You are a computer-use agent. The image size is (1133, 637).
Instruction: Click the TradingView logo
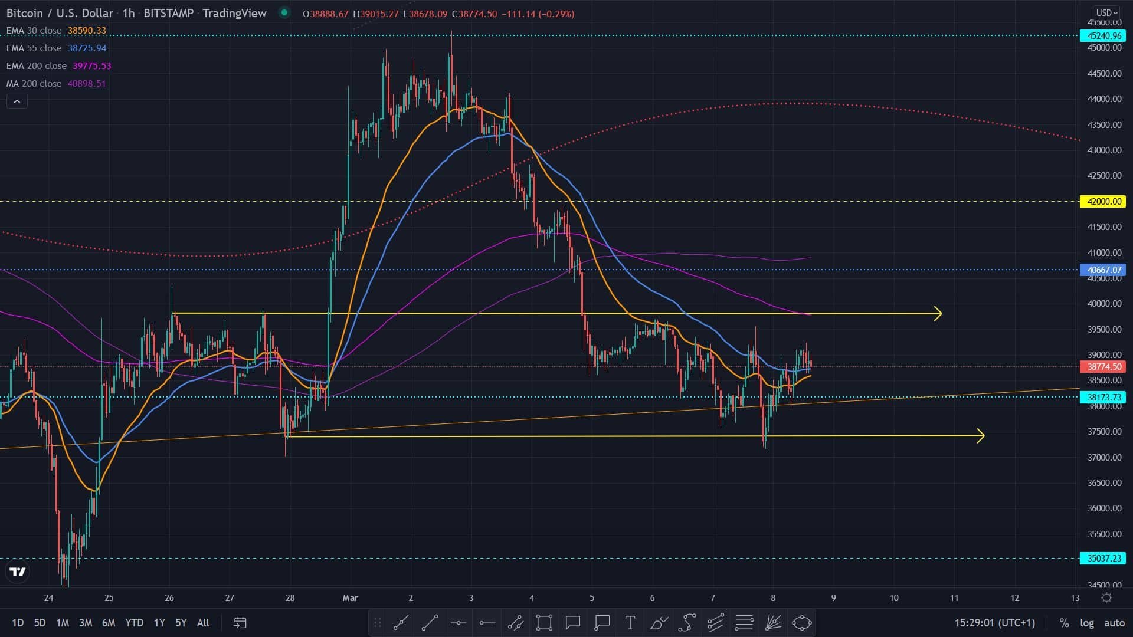click(18, 572)
